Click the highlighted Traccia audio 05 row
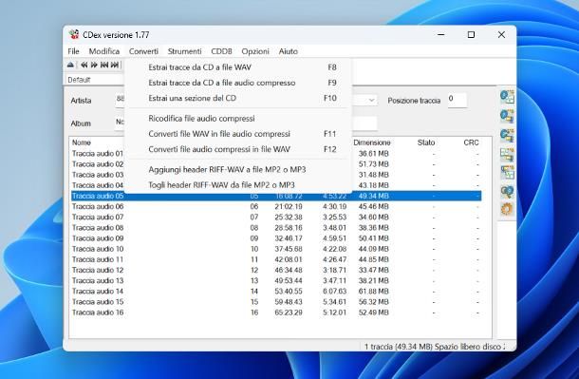The image size is (579, 379). pyautogui.click(x=276, y=196)
